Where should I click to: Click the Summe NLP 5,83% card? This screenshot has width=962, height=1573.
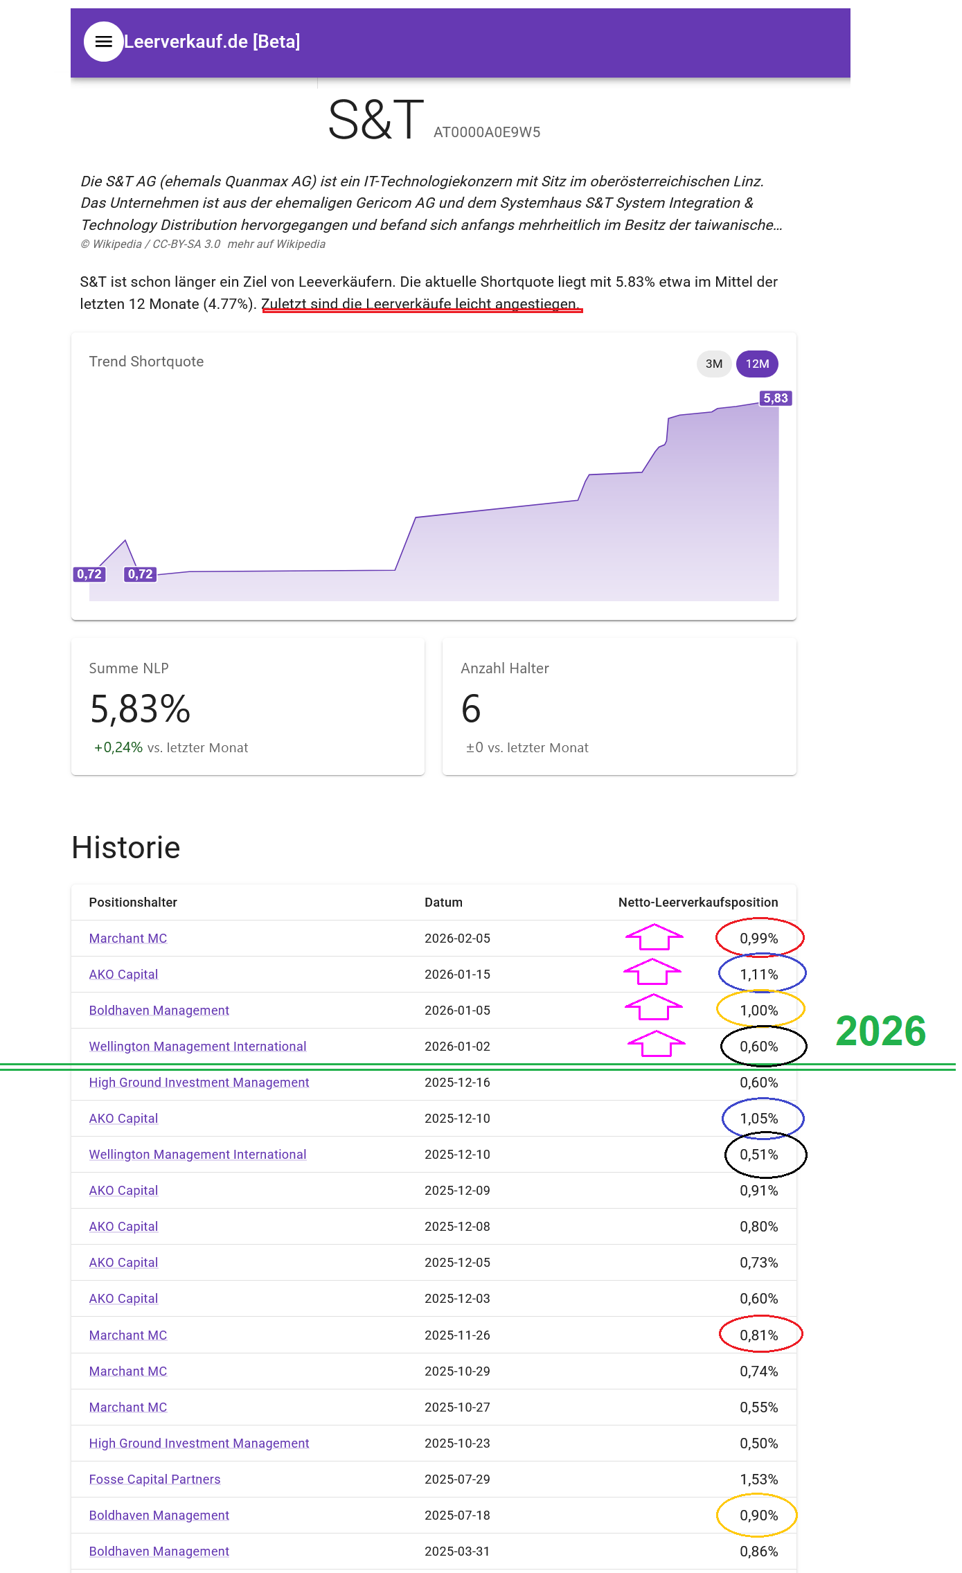tap(247, 706)
